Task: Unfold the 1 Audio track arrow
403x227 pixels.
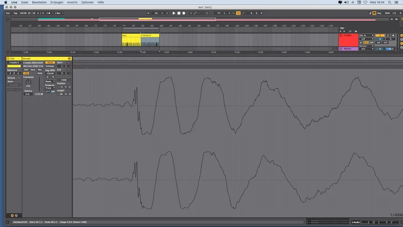Action: (x=341, y=35)
